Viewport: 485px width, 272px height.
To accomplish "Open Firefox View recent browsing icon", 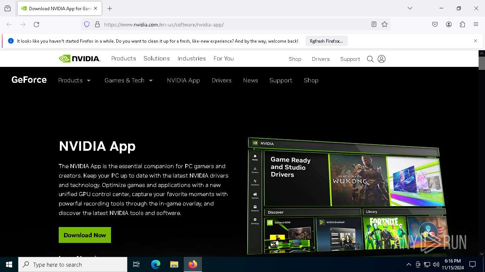I will point(8,8).
